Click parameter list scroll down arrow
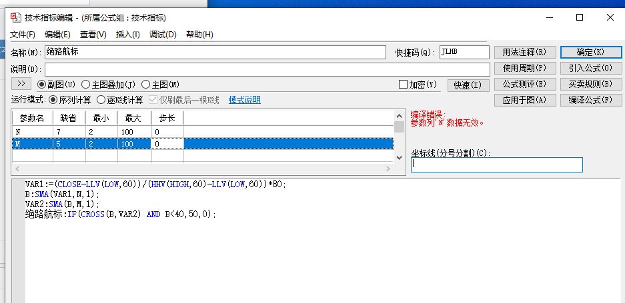Viewport: 625px width, 303px height. point(400,158)
